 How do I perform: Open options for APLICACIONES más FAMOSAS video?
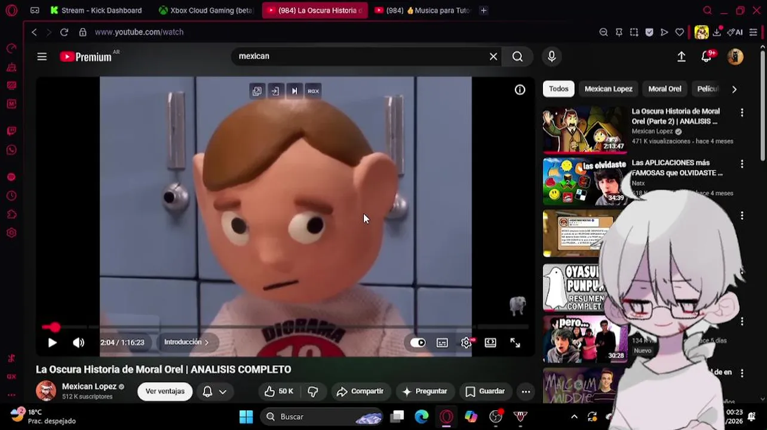(742, 164)
